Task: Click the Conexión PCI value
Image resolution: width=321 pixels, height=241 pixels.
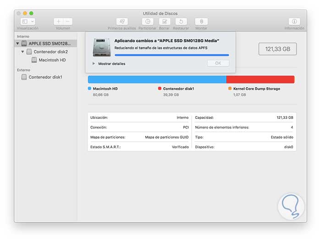Action: [x=186, y=127]
